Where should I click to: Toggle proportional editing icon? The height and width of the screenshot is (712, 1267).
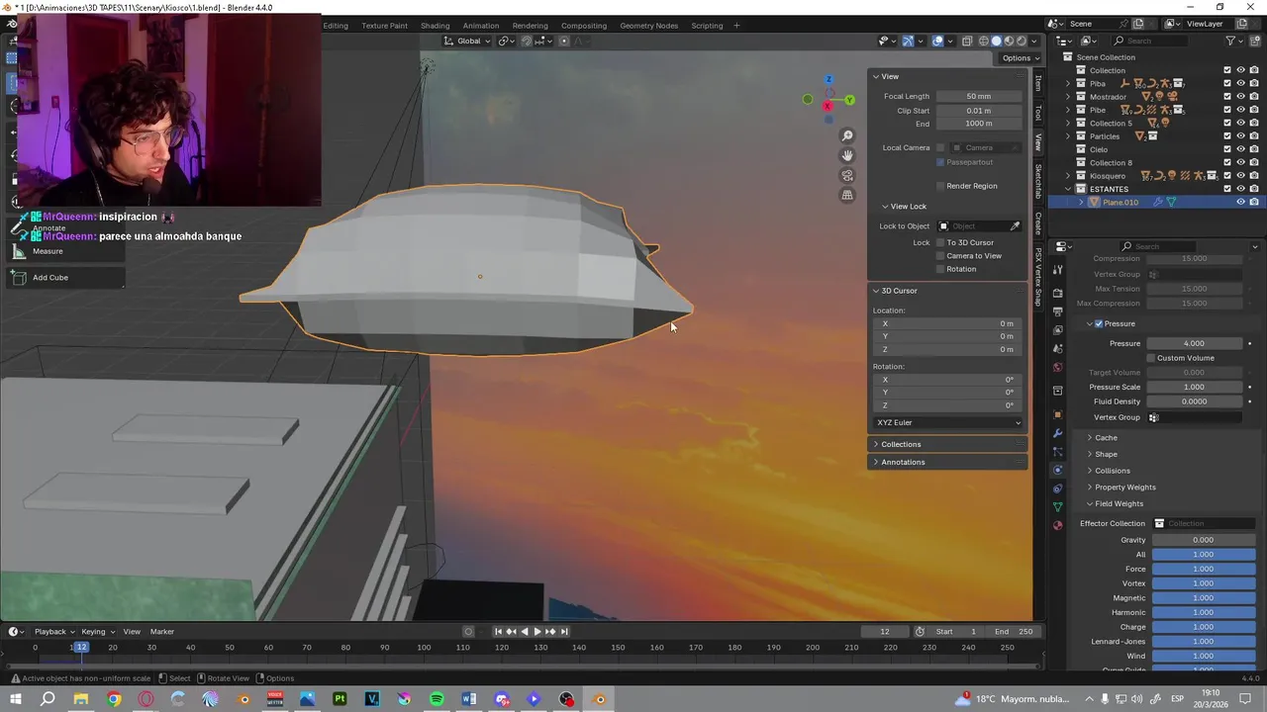[564, 41]
